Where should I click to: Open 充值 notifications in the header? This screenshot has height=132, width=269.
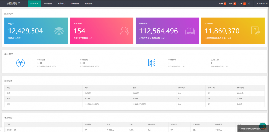pos(222,4)
